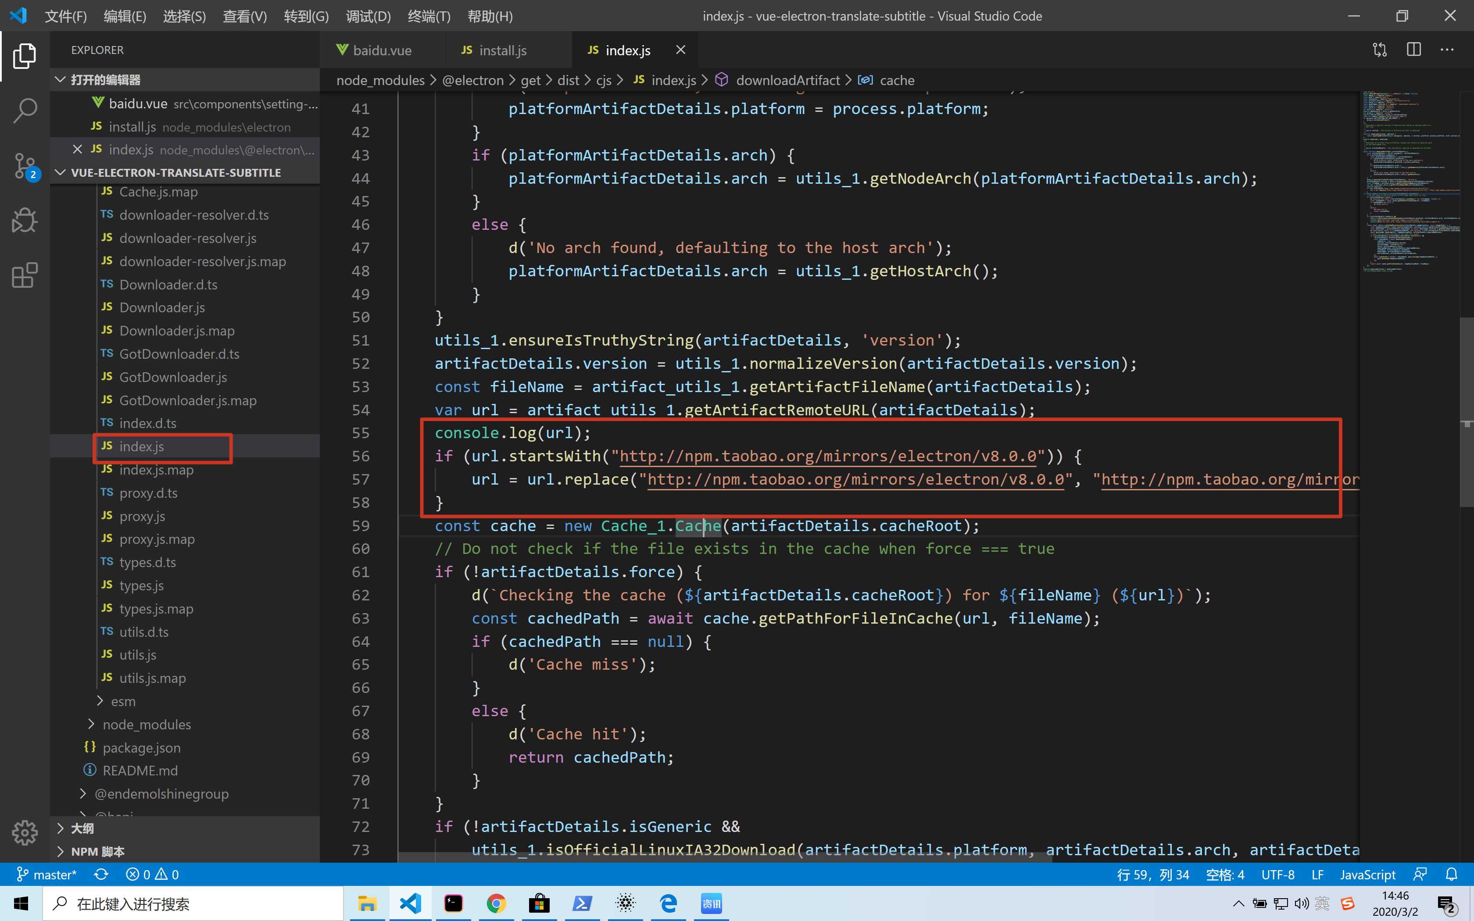The height and width of the screenshot is (921, 1474).
Task: Click the split editor right icon
Action: pyautogui.click(x=1414, y=50)
